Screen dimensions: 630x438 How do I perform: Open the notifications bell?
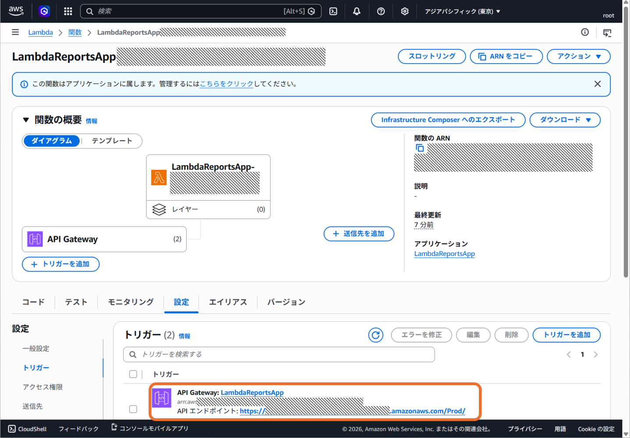coord(357,11)
